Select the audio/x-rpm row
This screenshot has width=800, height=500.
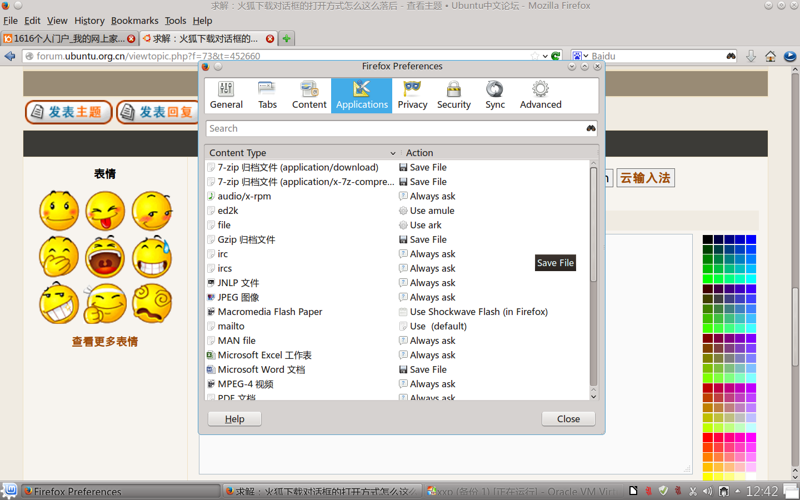397,196
